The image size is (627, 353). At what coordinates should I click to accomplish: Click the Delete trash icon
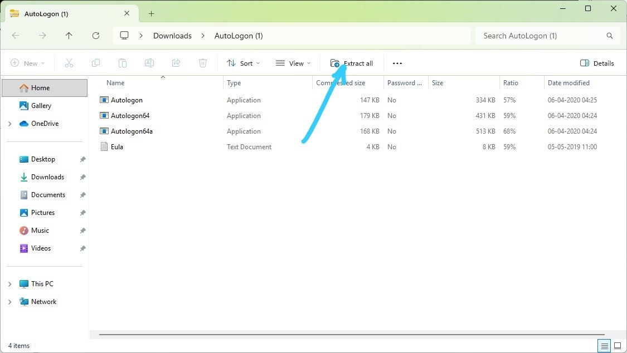[x=203, y=63]
